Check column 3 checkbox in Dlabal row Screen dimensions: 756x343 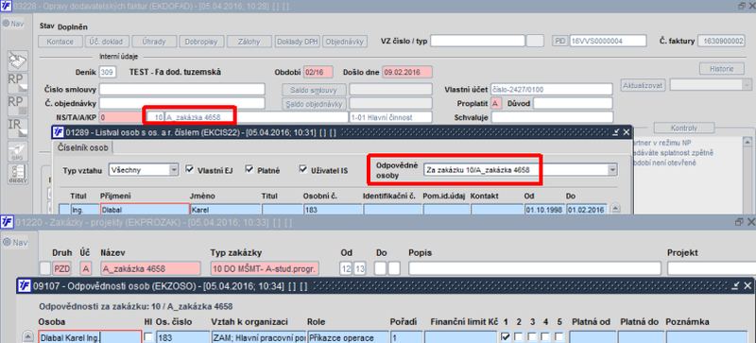coord(532,336)
